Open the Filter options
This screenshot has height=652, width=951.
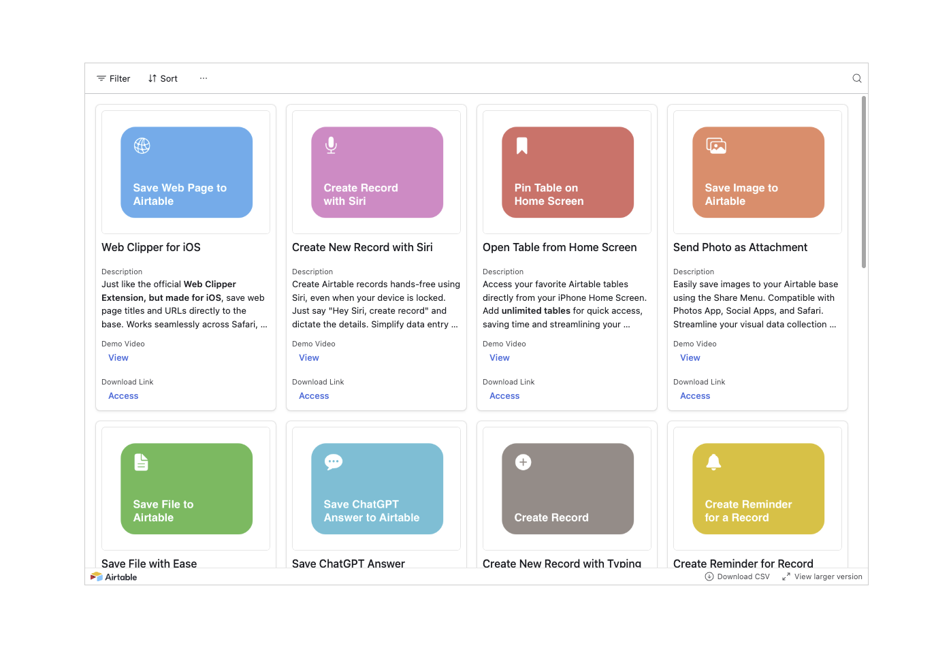113,78
